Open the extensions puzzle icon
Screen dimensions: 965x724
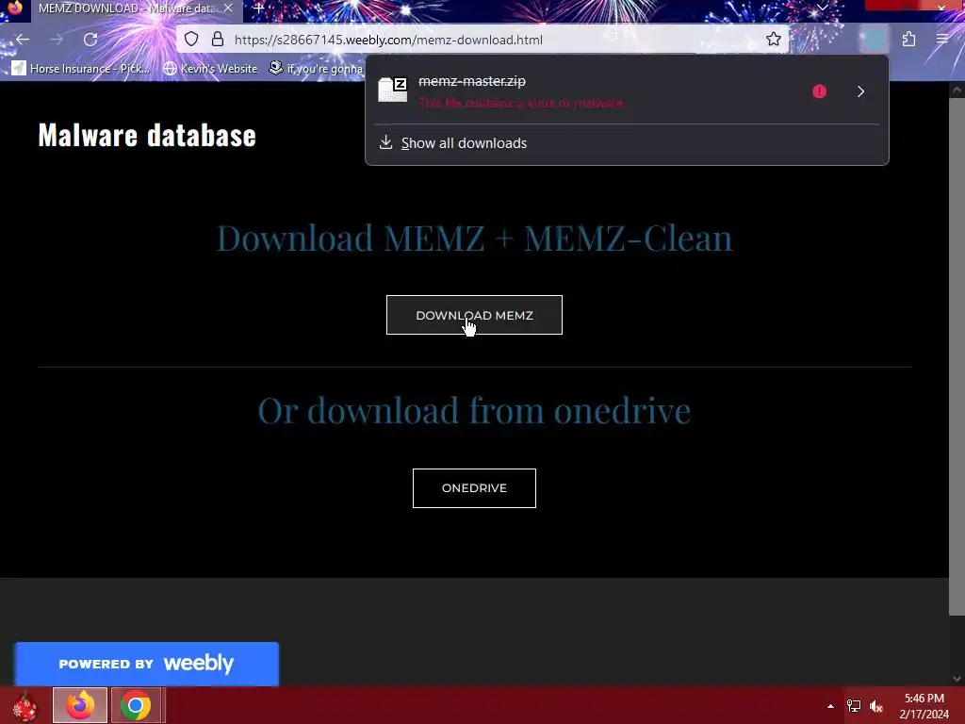point(908,40)
